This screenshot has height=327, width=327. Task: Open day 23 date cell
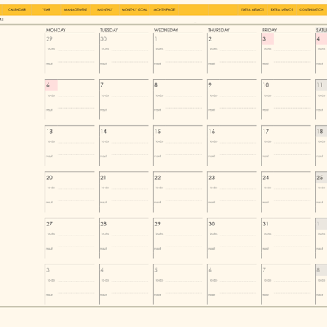(212, 178)
